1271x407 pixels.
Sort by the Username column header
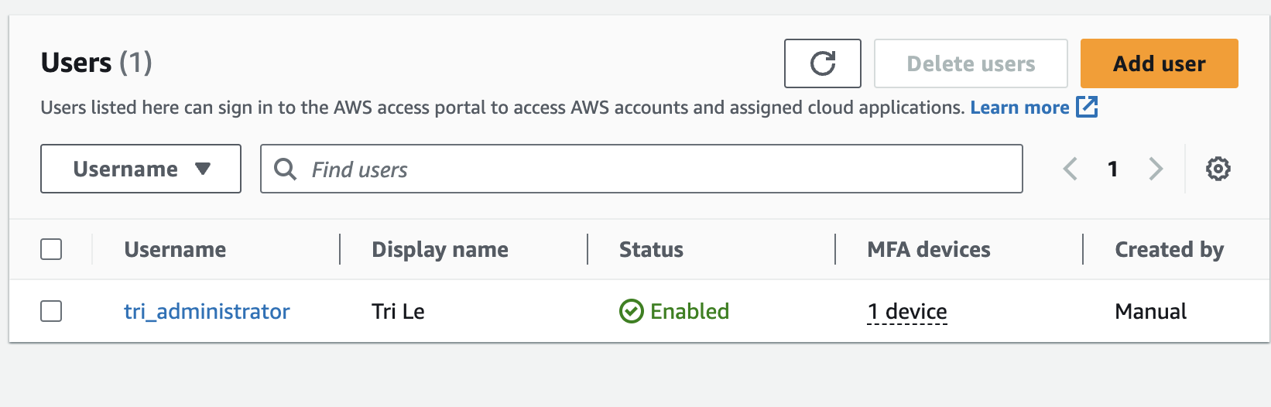tap(175, 249)
